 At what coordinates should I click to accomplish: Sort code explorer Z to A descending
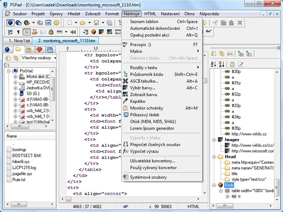[221, 64]
